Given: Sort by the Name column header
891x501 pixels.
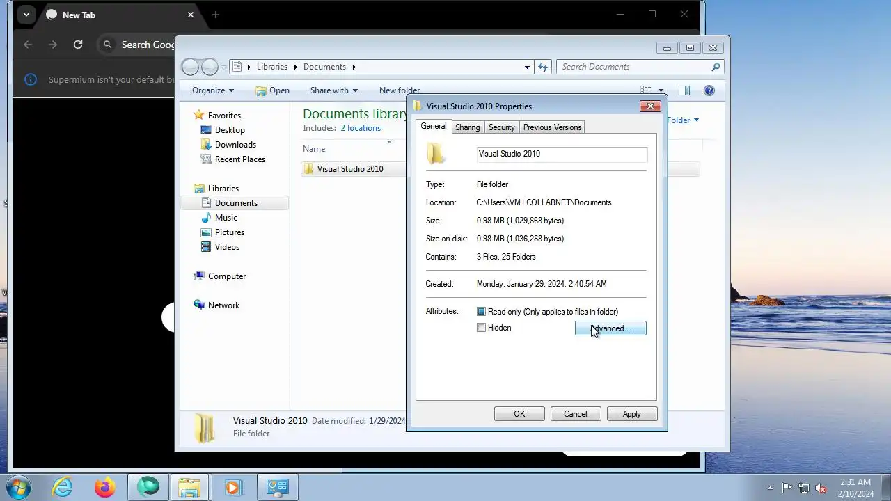Looking at the screenshot, I should [314, 149].
